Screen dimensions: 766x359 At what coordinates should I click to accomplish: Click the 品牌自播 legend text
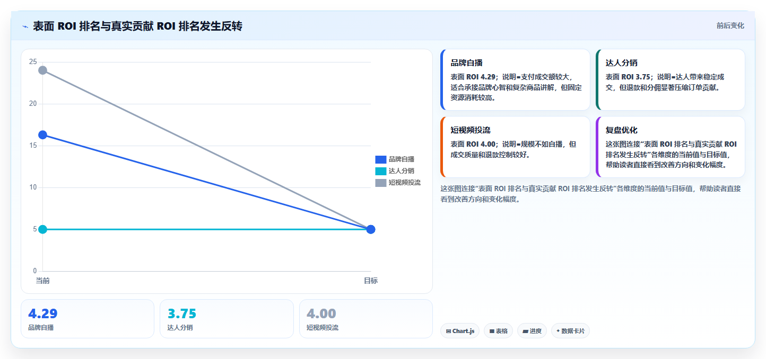tap(402, 159)
